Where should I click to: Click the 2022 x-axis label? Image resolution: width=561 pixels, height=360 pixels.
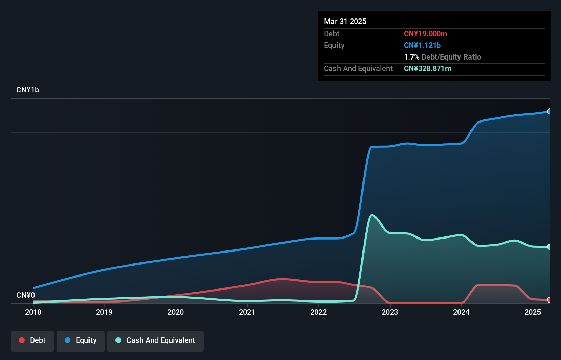(318, 312)
